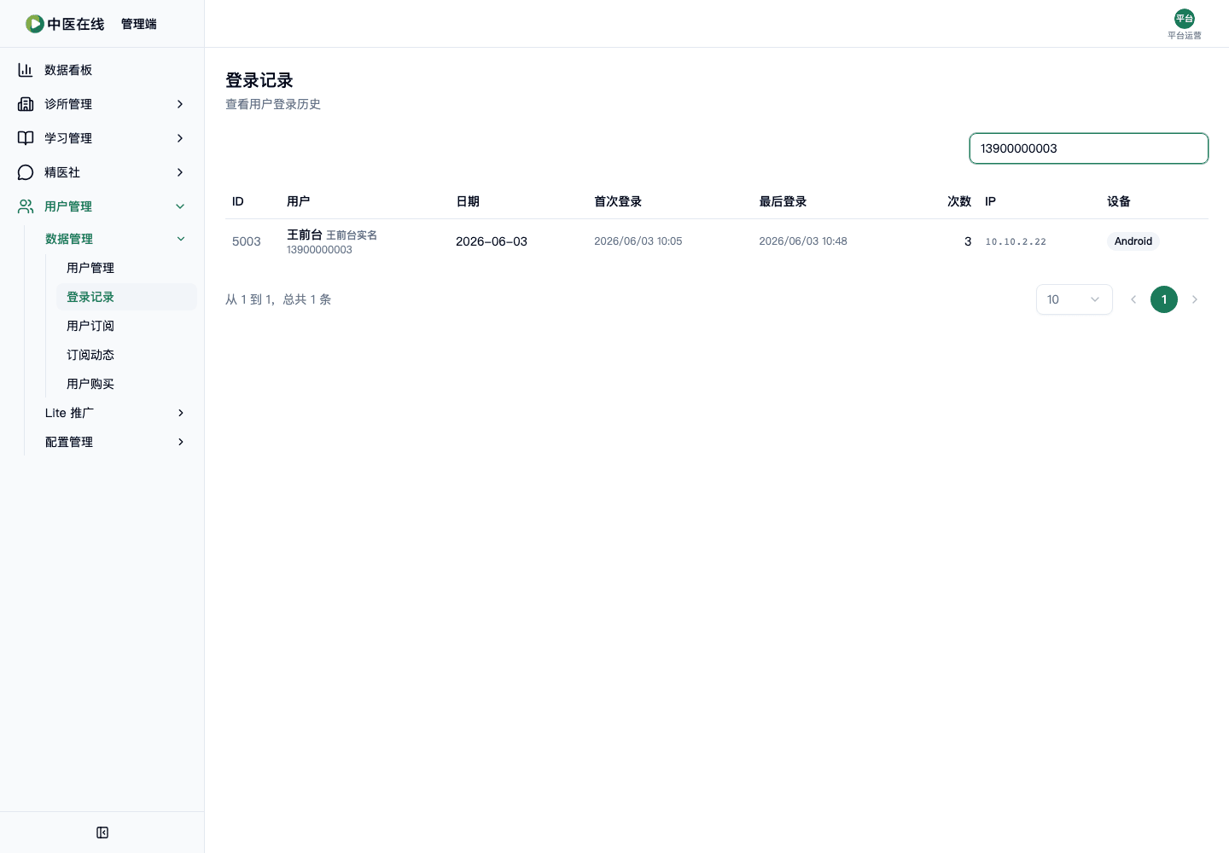
Task: Click the 用户 column header
Action: click(x=299, y=201)
